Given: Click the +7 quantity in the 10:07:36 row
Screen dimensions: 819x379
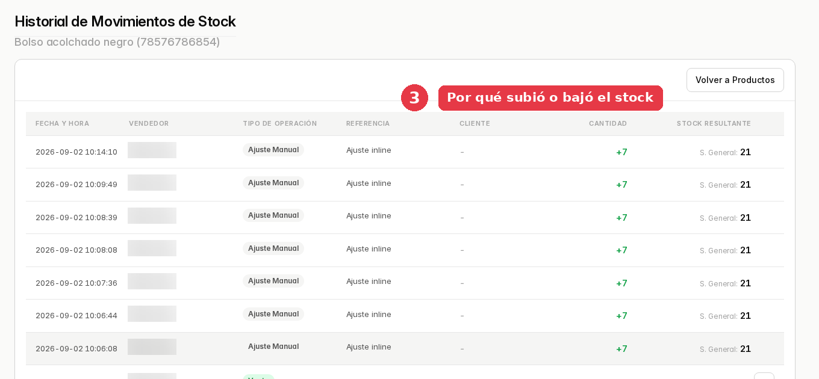Looking at the screenshot, I should [621, 283].
